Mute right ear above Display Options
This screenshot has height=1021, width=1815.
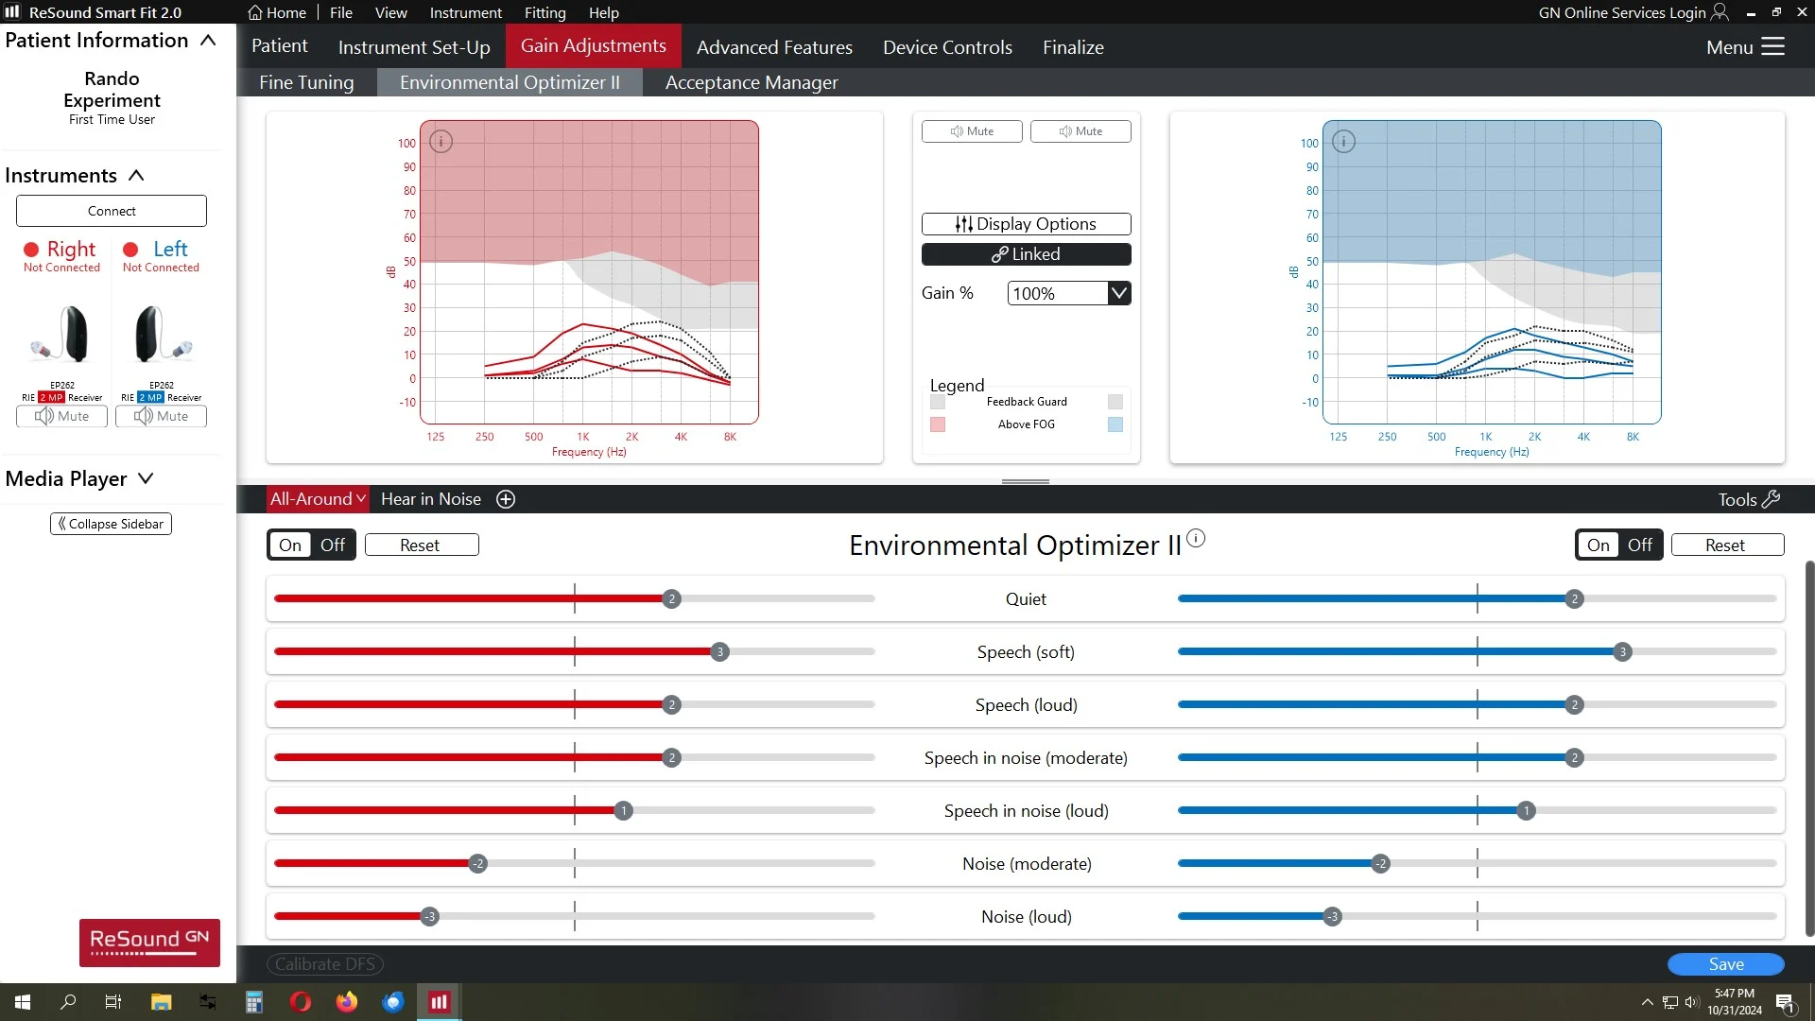(x=972, y=131)
